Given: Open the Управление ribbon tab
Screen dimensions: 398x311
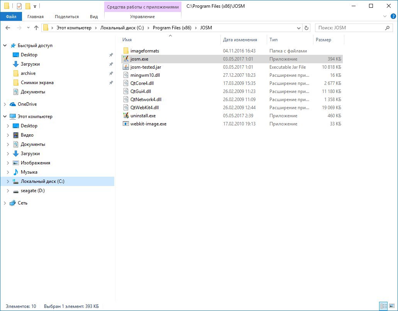Looking at the screenshot, I should coord(142,17).
